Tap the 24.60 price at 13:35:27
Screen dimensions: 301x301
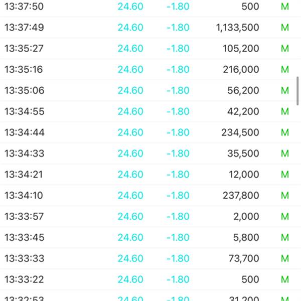(130, 48)
